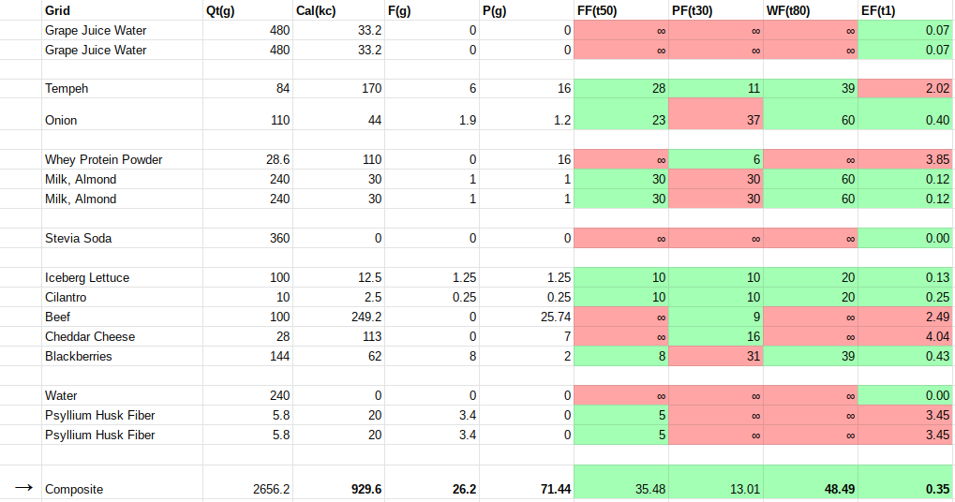Select Onion's red PF value 37
This screenshot has width=955, height=502.
(x=717, y=121)
